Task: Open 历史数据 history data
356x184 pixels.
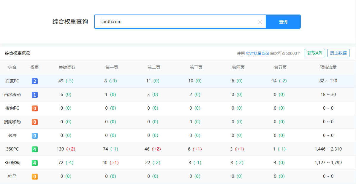Action: coord(338,53)
